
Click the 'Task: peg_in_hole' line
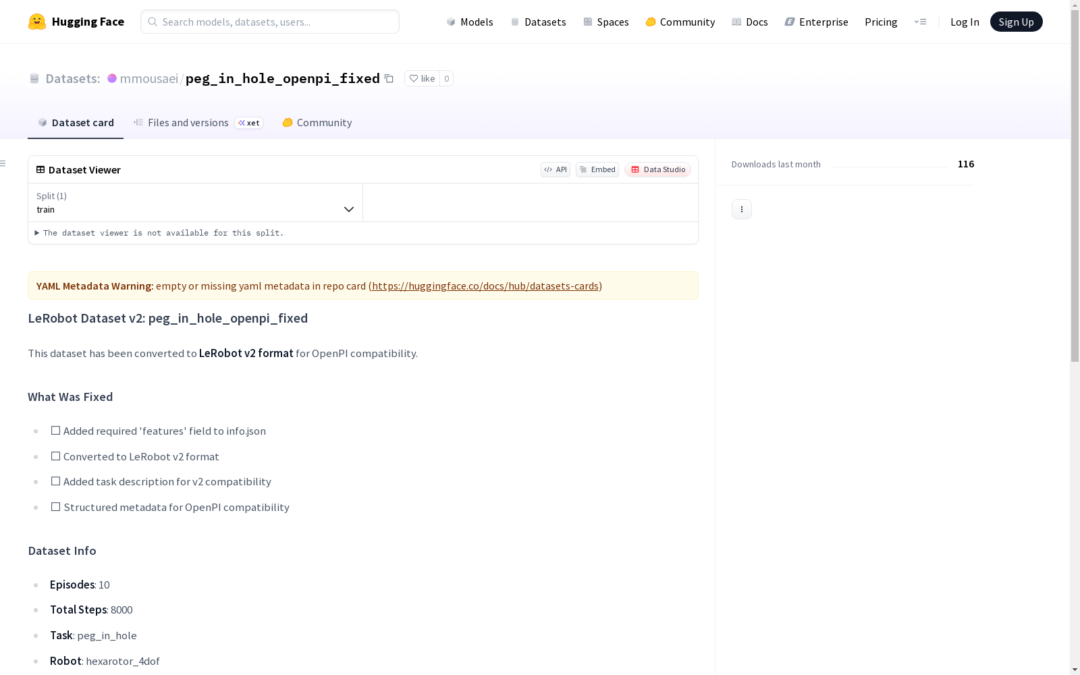coord(93,635)
